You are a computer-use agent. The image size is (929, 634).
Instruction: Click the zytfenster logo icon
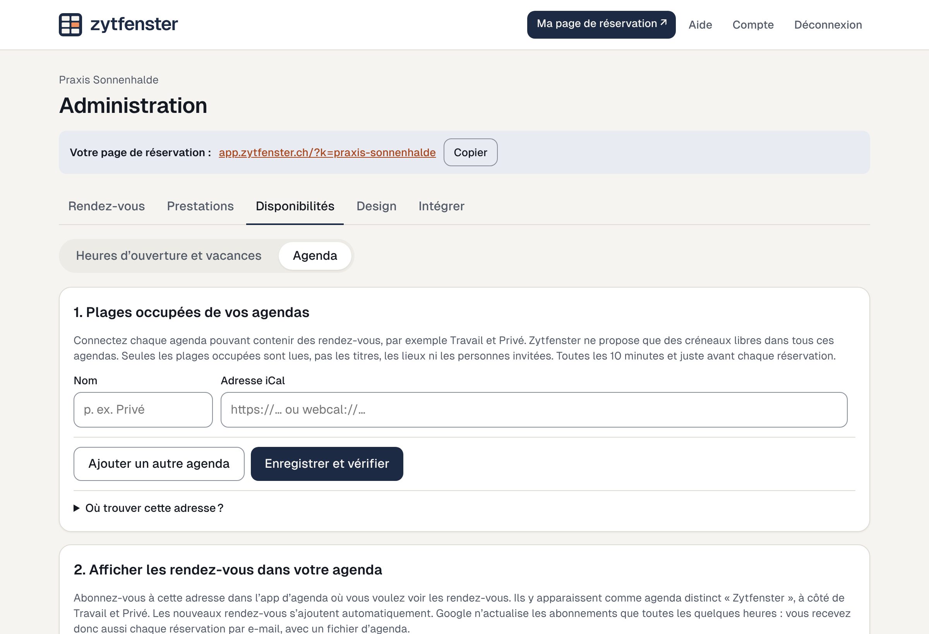point(70,25)
